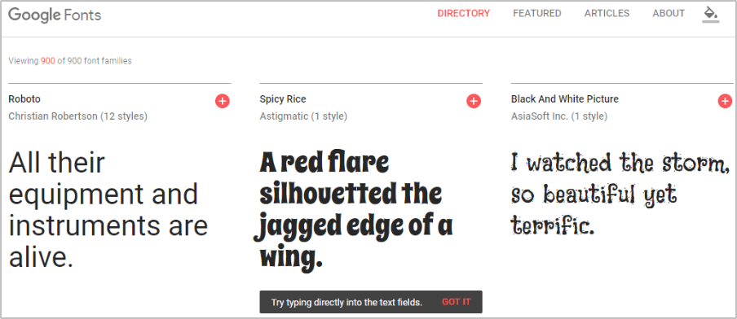Add Spicy Rice font with plus icon
This screenshot has height=319, width=737.
(474, 101)
